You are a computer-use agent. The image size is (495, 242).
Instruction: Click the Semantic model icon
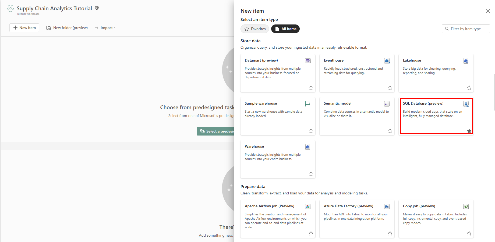coord(387,104)
